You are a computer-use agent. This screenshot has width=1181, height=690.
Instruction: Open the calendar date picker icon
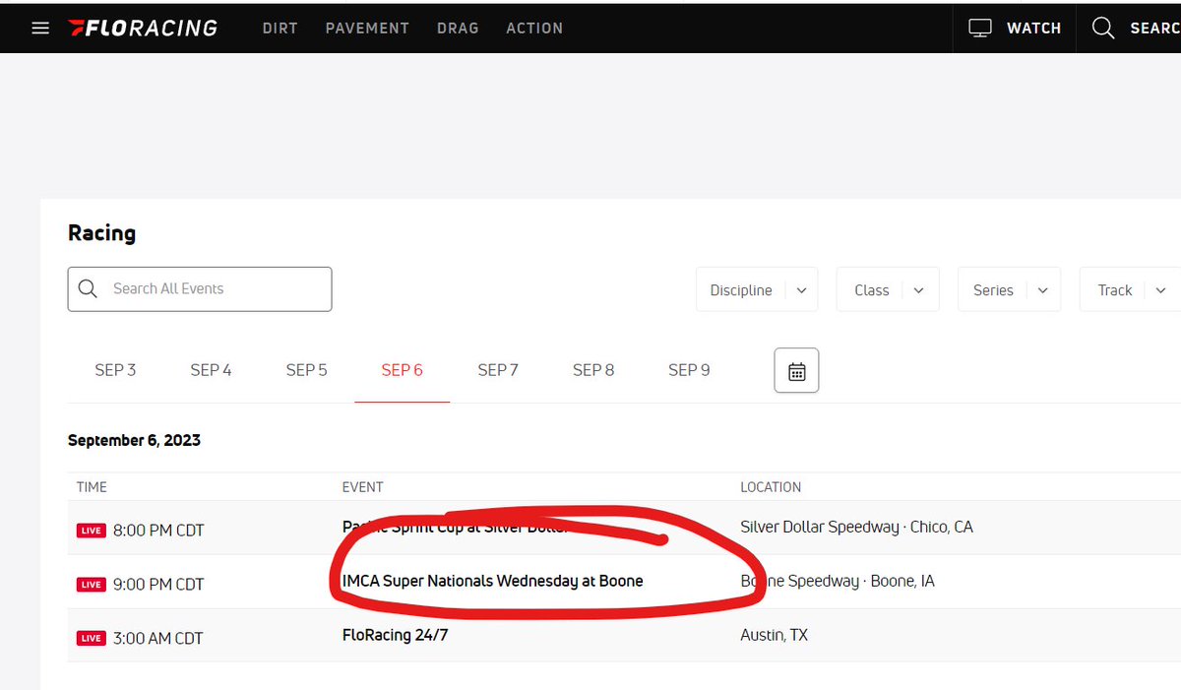point(796,371)
